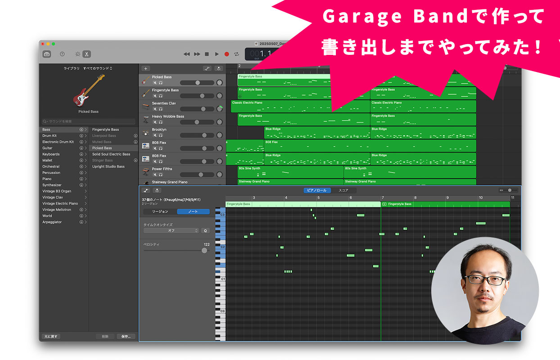Viewport: 560px width, 360px height.
Task: Switch to the 'ピアノロール' tab
Action: pyautogui.click(x=317, y=190)
